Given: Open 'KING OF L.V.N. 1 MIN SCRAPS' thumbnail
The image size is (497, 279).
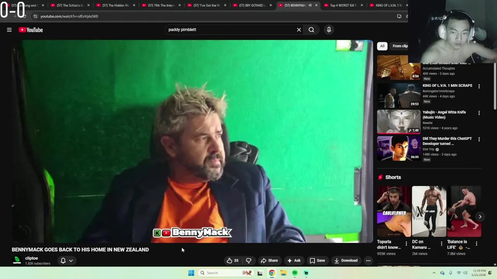Looking at the screenshot, I should tap(398, 95).
